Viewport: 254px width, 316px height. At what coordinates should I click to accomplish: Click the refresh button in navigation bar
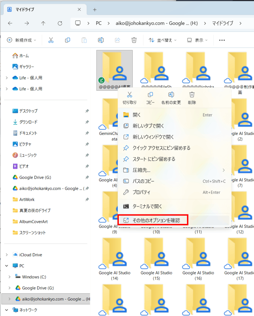coord(60,23)
